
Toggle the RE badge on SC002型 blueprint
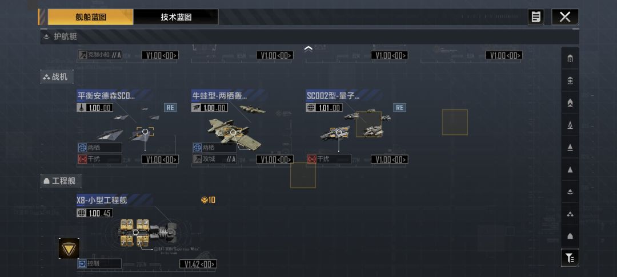pyautogui.click(x=399, y=108)
